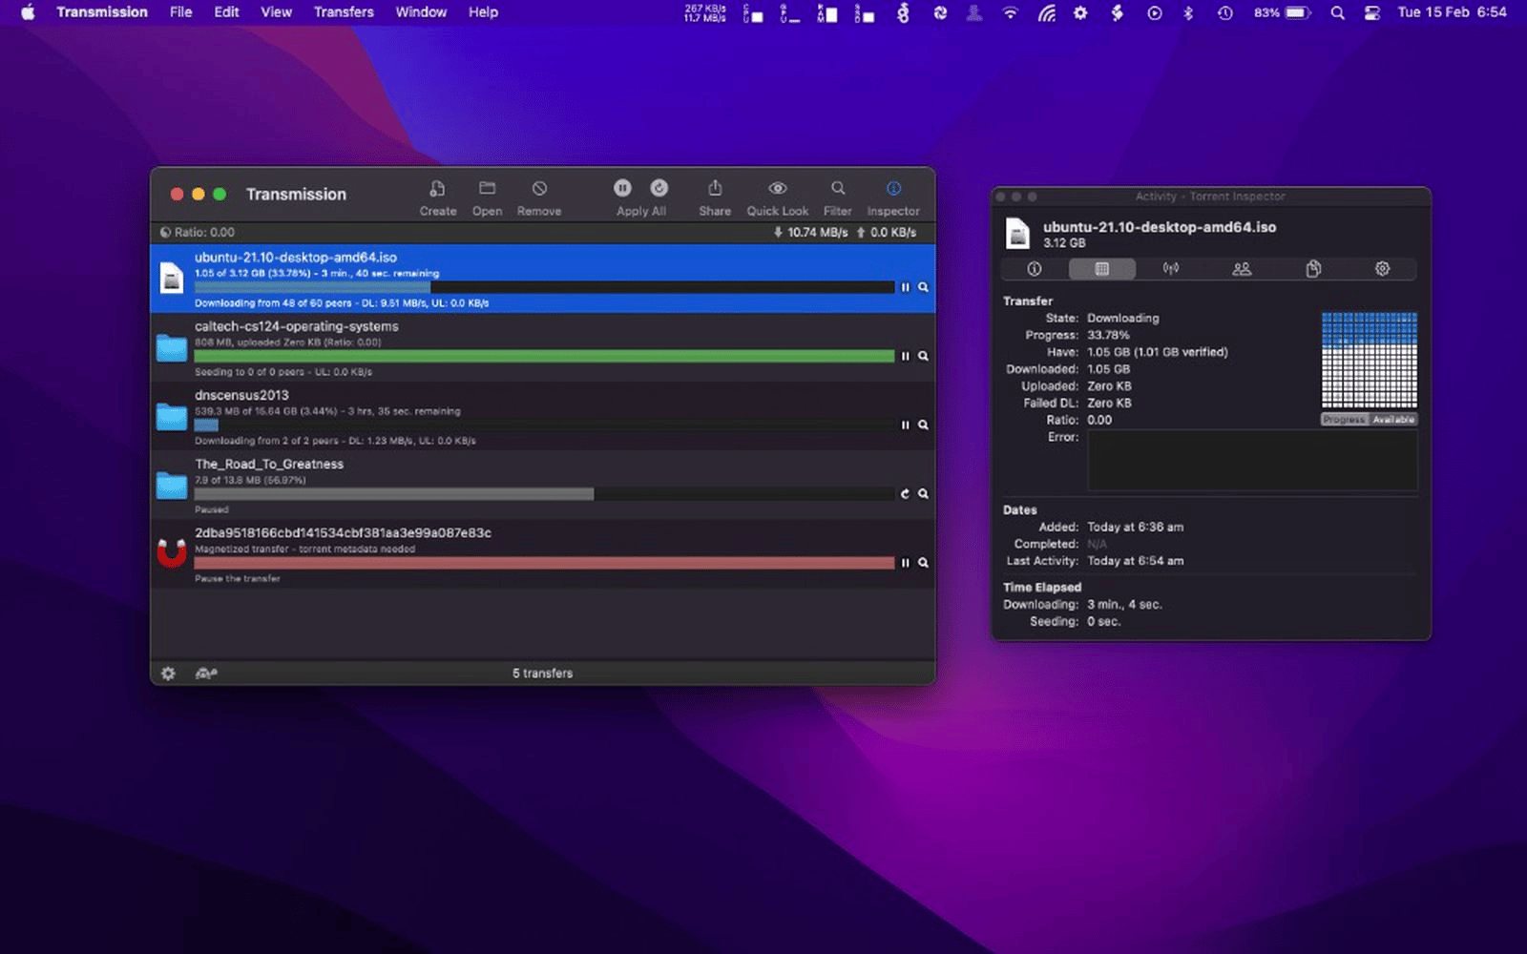Open the Inspector panel

(x=892, y=196)
